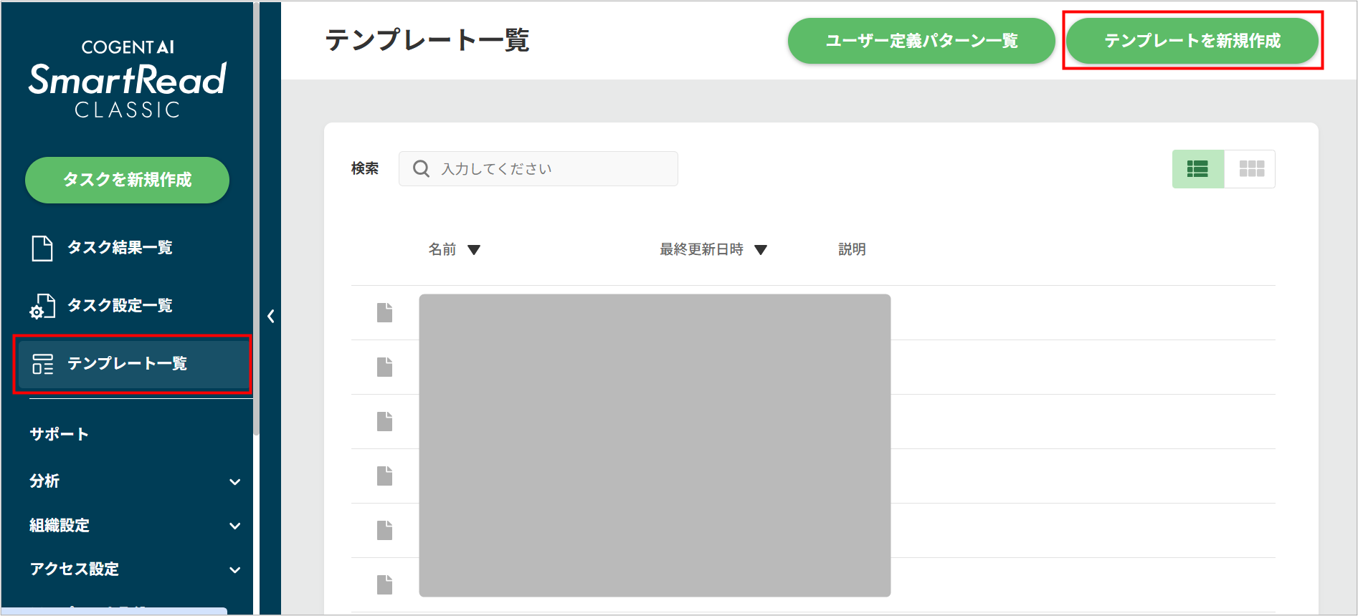Screen dimensions: 1358x616
Task: Expand the アクセス設定 section chevron
Action: click(x=234, y=570)
